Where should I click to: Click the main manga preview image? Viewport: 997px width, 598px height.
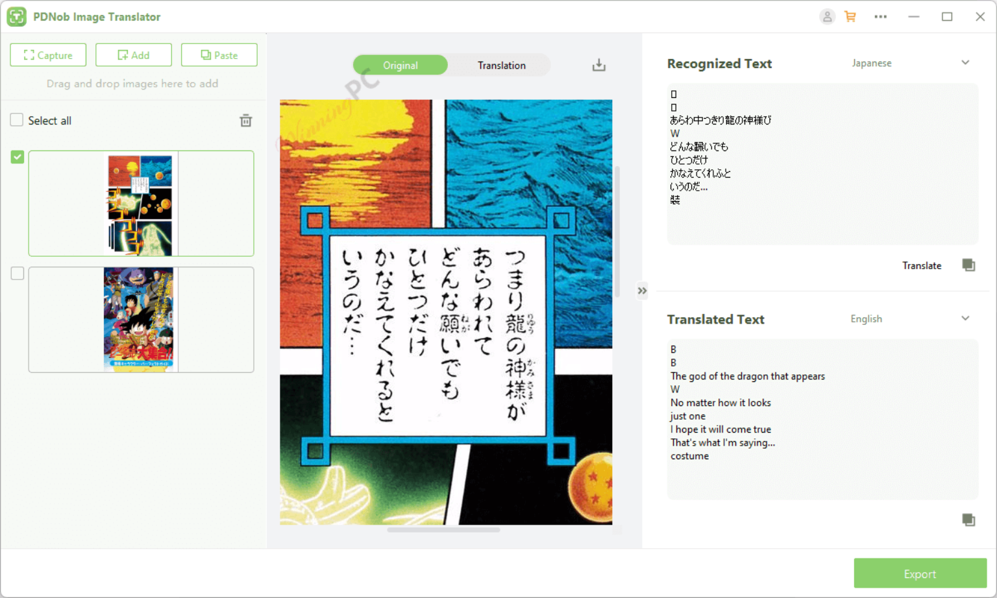click(446, 312)
